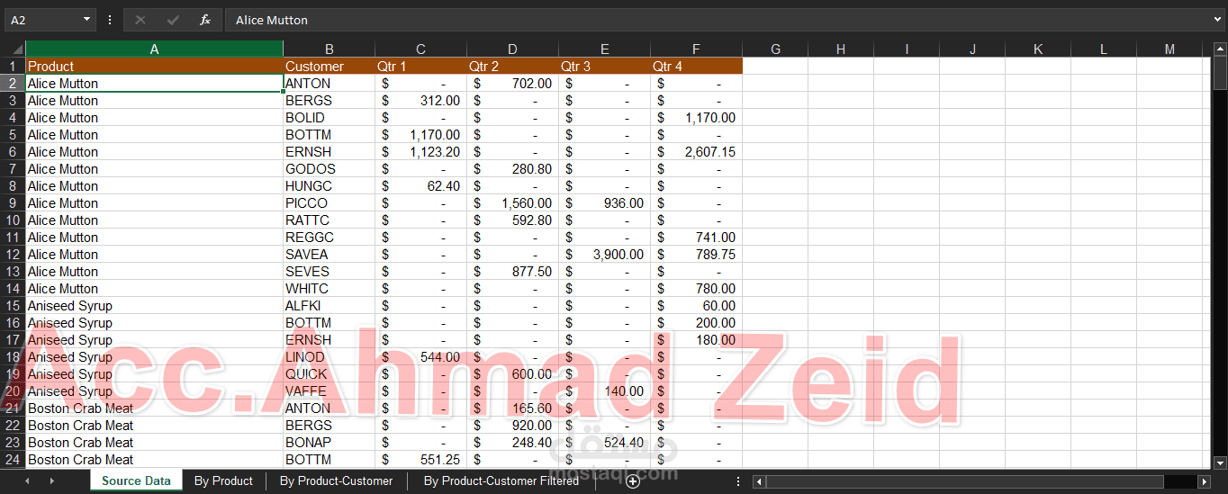Select cell with value 312.00
Image resolution: width=1228 pixels, height=494 pixels.
point(420,101)
